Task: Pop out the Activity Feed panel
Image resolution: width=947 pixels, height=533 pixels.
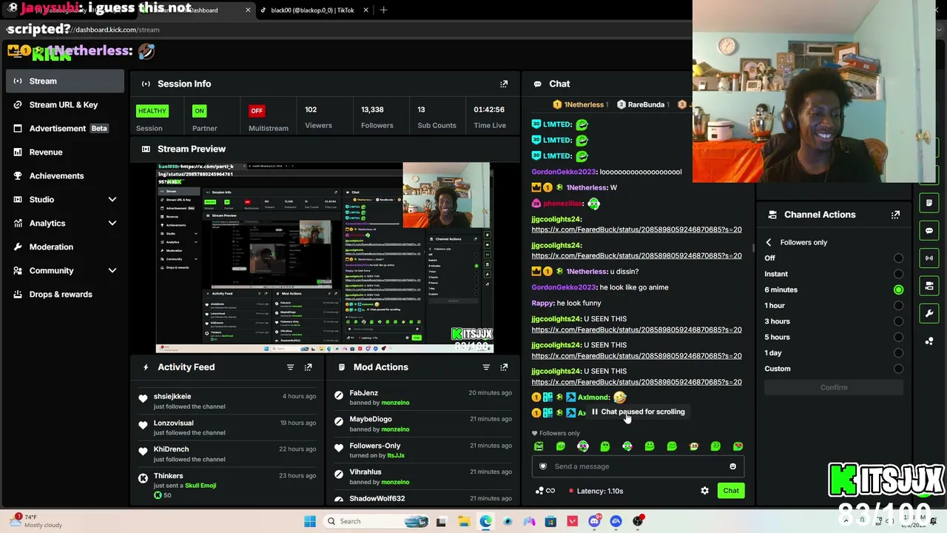Action: coord(308,367)
